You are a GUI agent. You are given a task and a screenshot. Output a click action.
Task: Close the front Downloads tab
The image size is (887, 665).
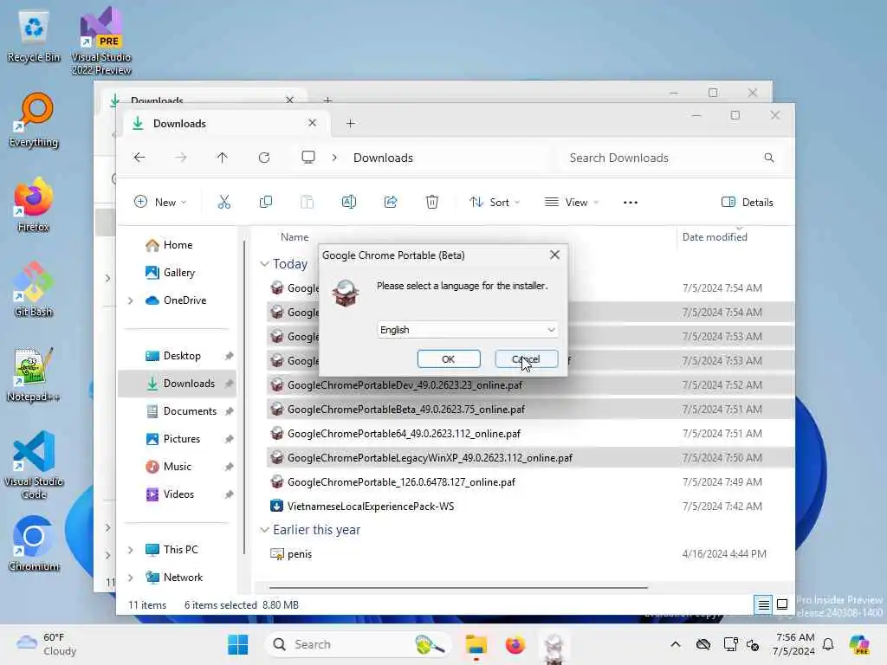(312, 123)
